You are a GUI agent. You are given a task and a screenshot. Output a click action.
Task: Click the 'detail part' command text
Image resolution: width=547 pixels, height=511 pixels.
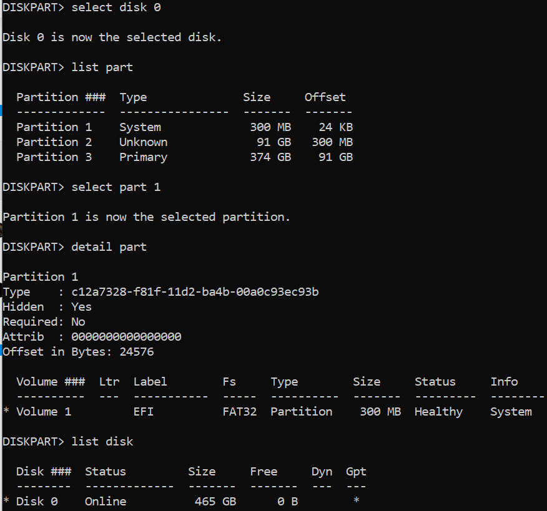tap(109, 247)
